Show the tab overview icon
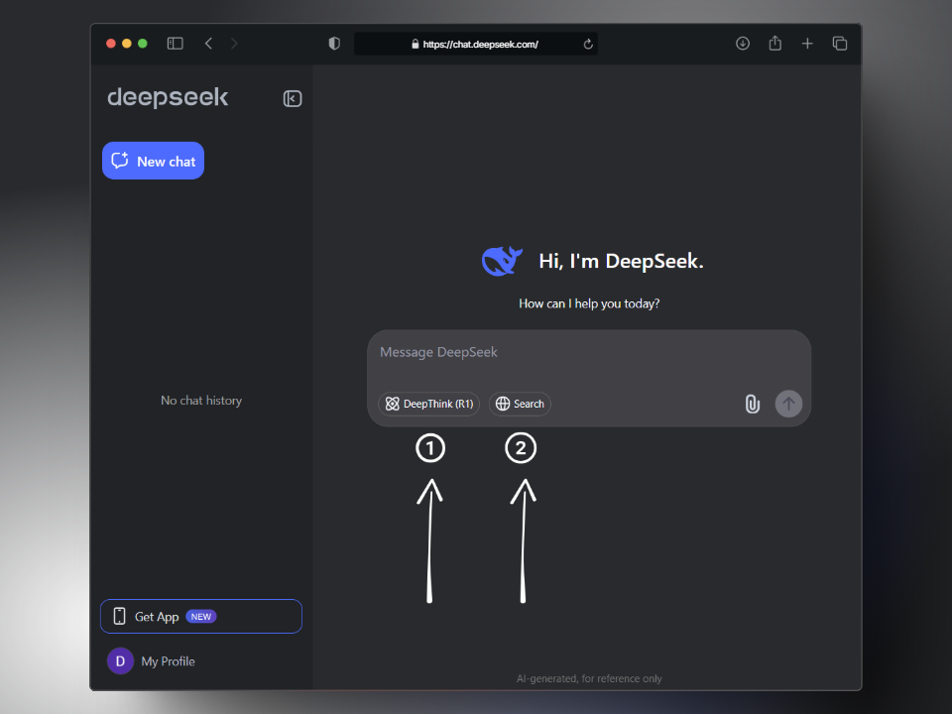This screenshot has width=952, height=714. click(840, 44)
